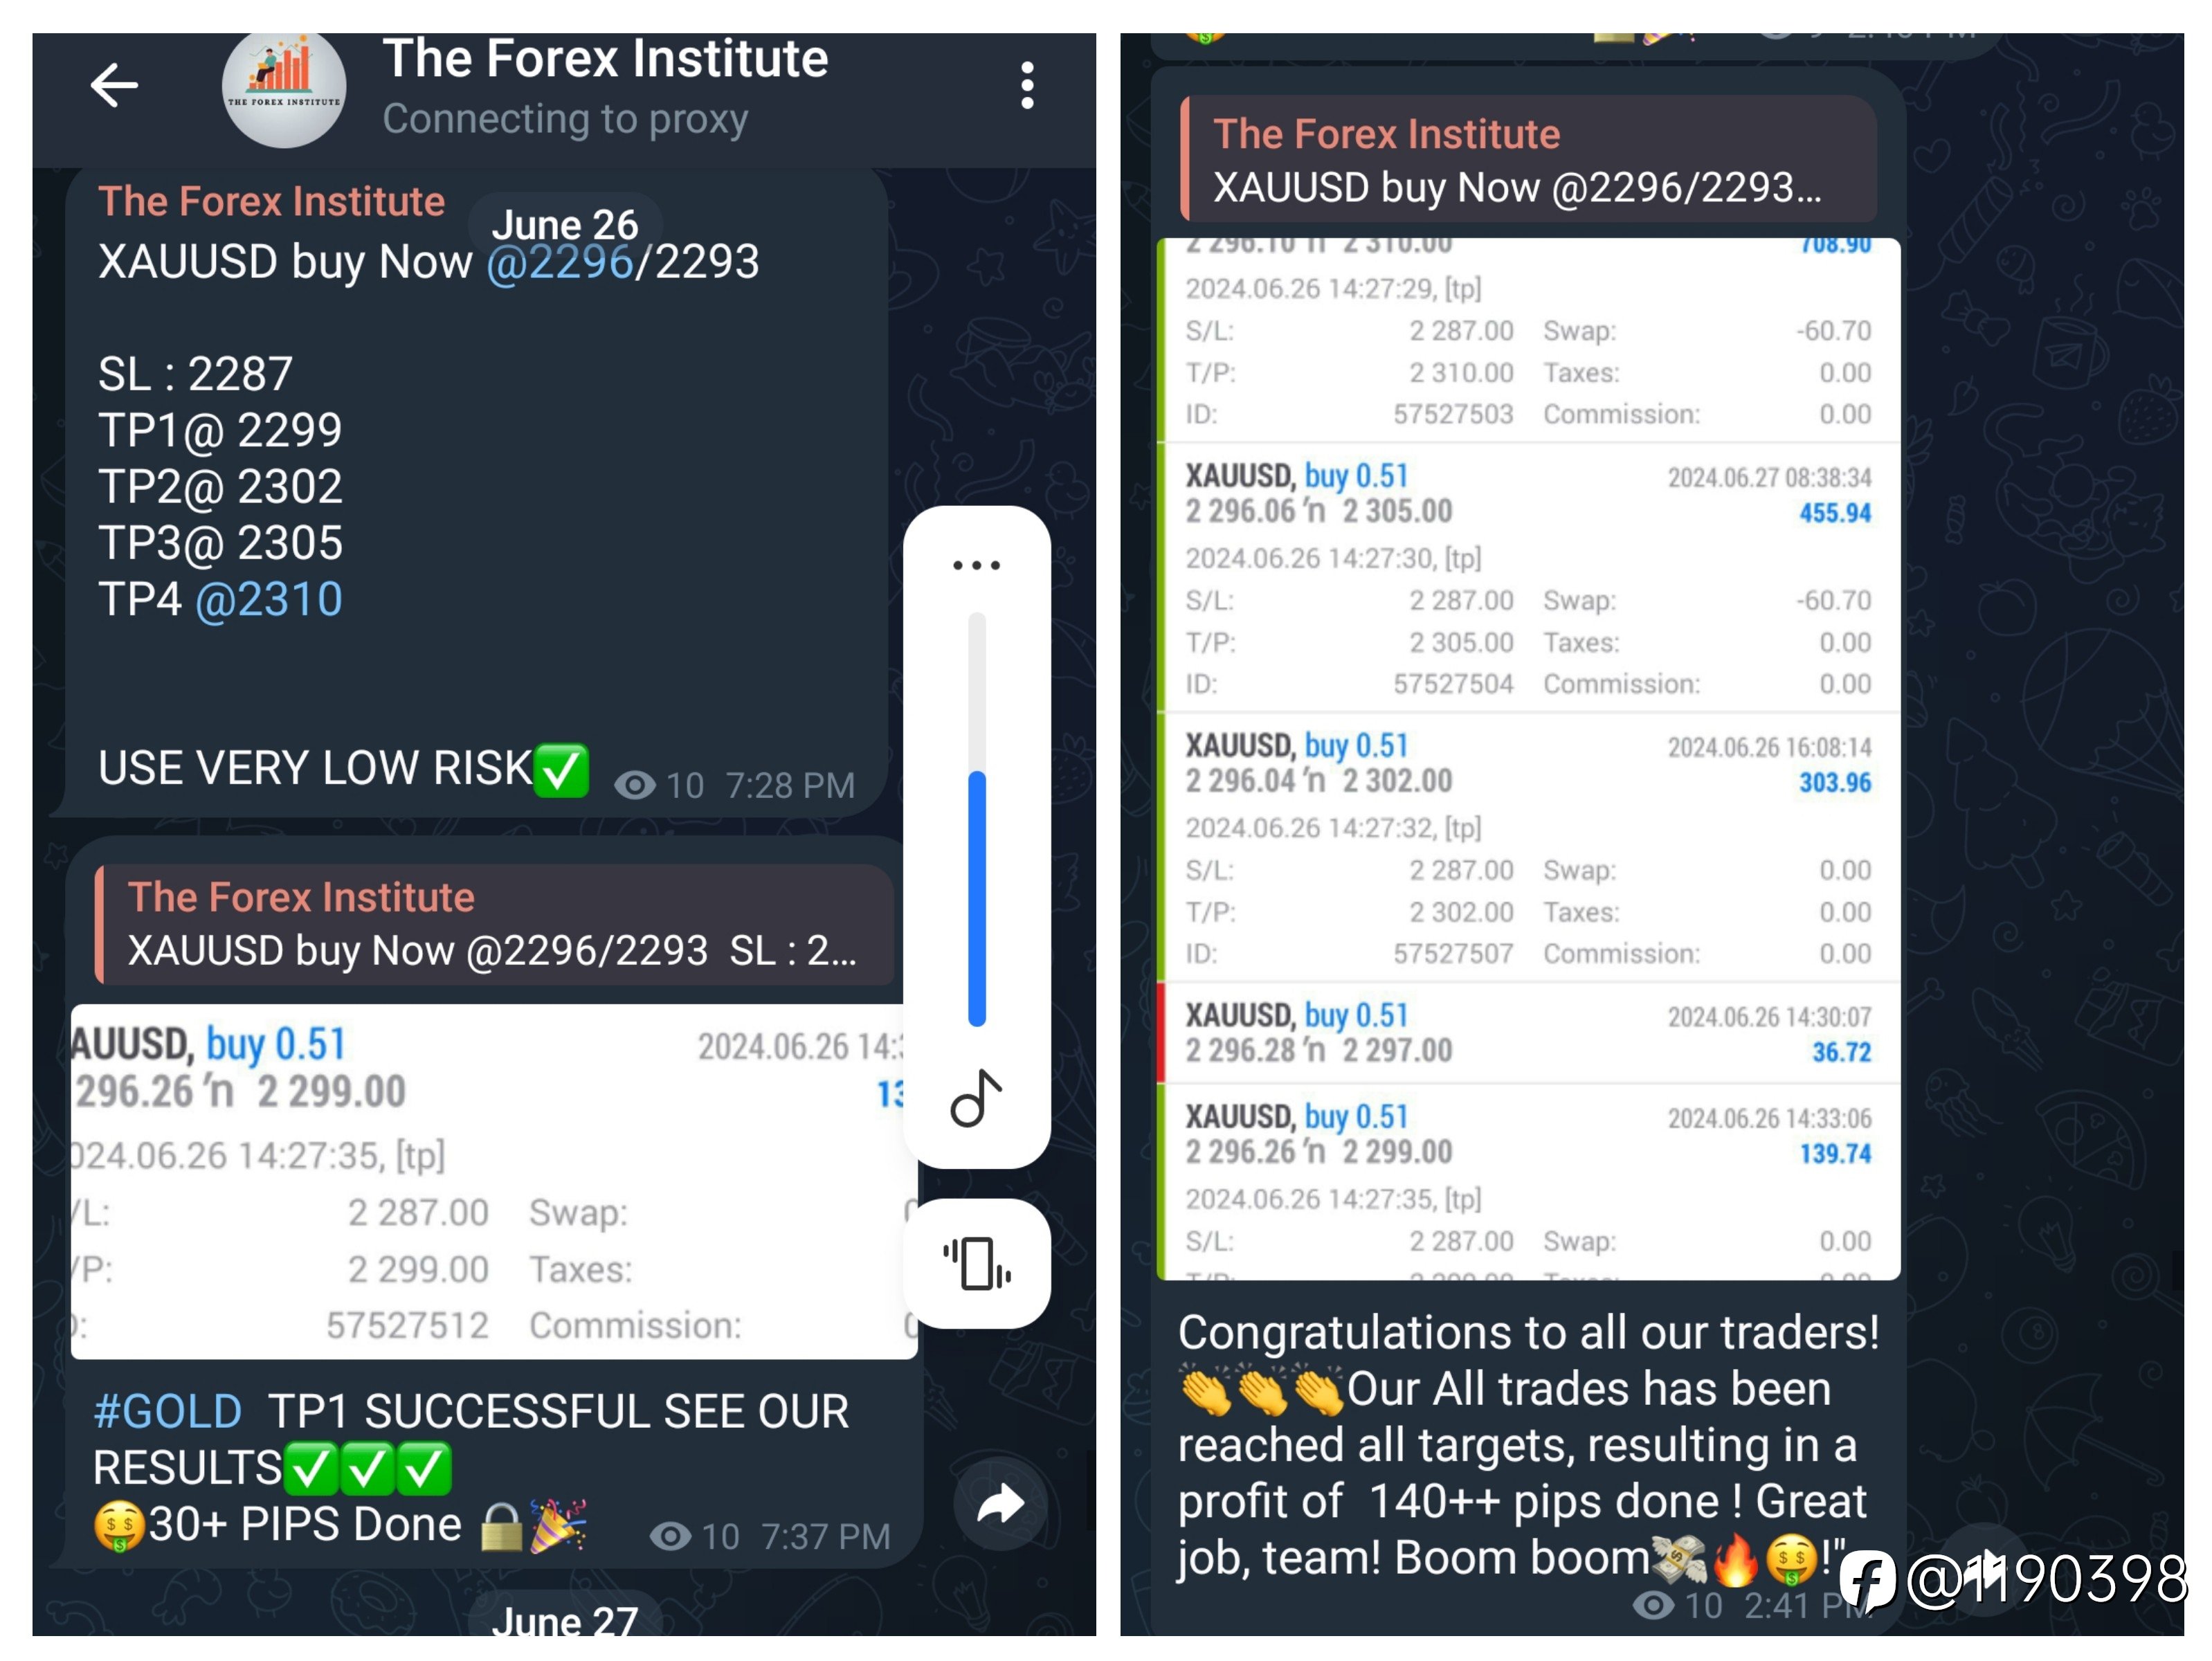Tap the views eye icon at 7:37 PM

tap(670, 1536)
